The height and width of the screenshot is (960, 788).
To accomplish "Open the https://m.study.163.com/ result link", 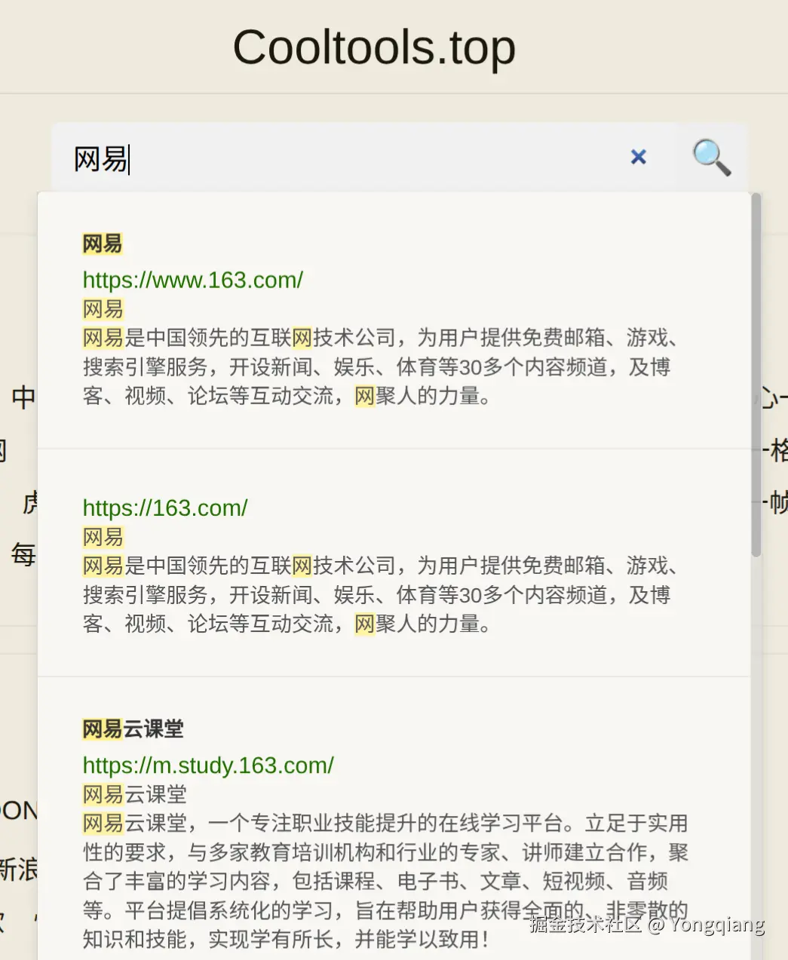I will (x=208, y=765).
